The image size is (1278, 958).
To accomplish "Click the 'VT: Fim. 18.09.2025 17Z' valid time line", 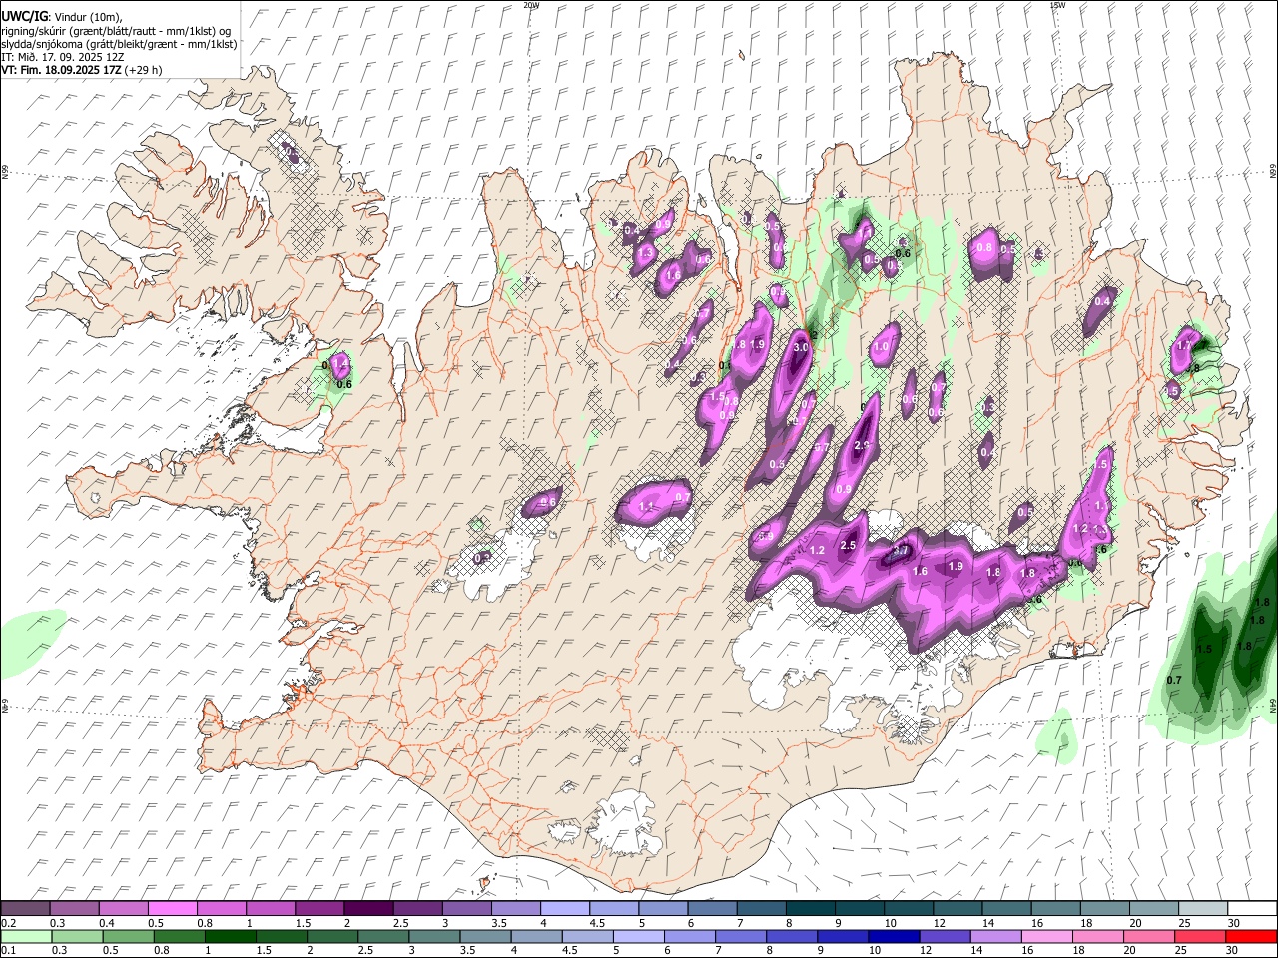I will [82, 70].
